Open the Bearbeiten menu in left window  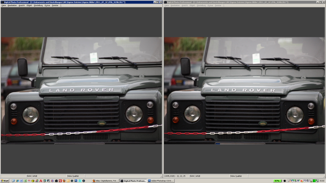coord(12,5)
